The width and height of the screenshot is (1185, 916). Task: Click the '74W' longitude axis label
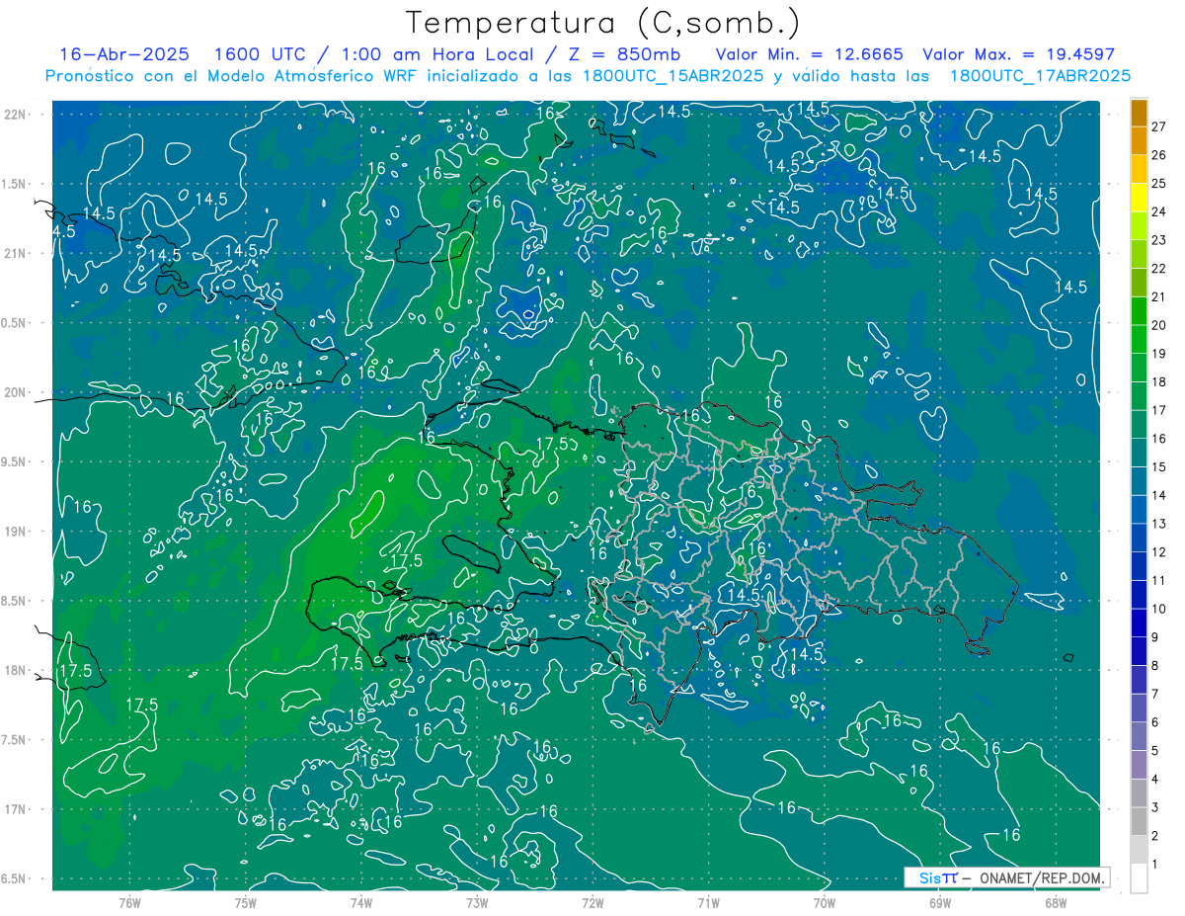coord(361,902)
